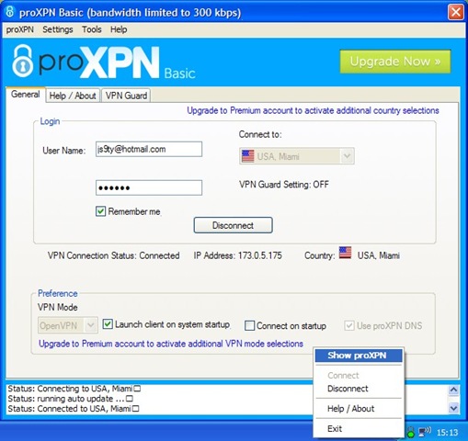The width and height of the screenshot is (468, 441).
Task: Switch to the General tab
Action: (26, 95)
